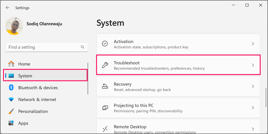Click the Home house icon
268x134 pixels.
pyautogui.click(x=11, y=64)
